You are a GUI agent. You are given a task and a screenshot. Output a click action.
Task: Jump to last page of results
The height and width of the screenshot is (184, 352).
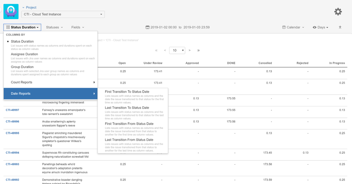pyautogui.click(x=198, y=50)
